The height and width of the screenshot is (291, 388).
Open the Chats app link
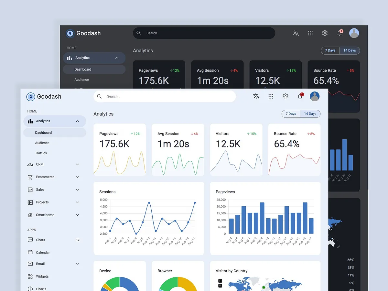40,240
